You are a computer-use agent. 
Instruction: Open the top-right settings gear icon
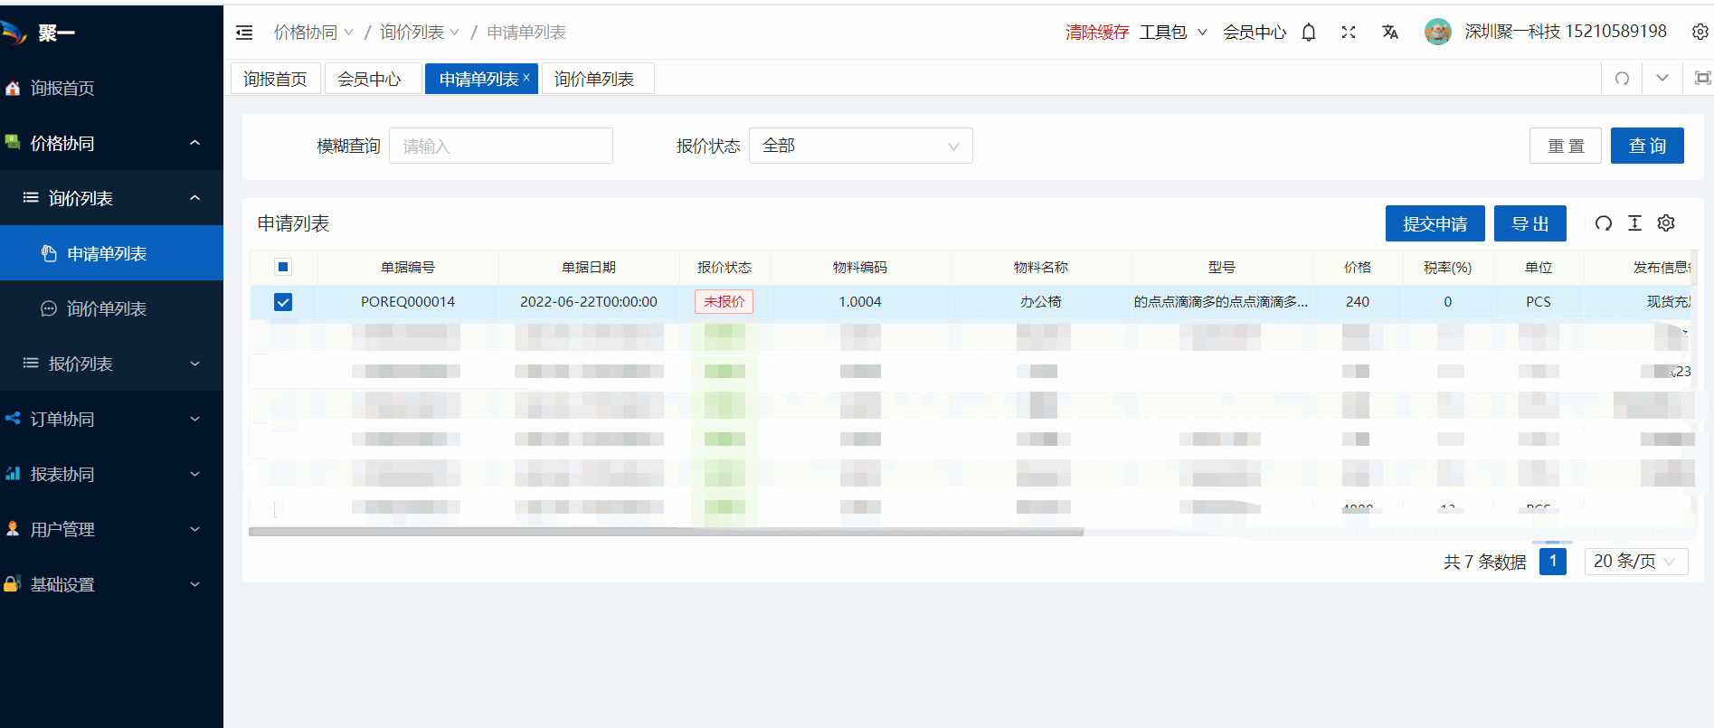pyautogui.click(x=1700, y=33)
